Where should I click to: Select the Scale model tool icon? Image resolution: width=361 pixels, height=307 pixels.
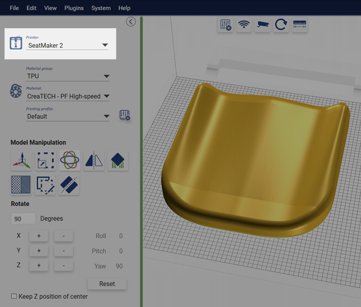pyautogui.click(x=46, y=161)
